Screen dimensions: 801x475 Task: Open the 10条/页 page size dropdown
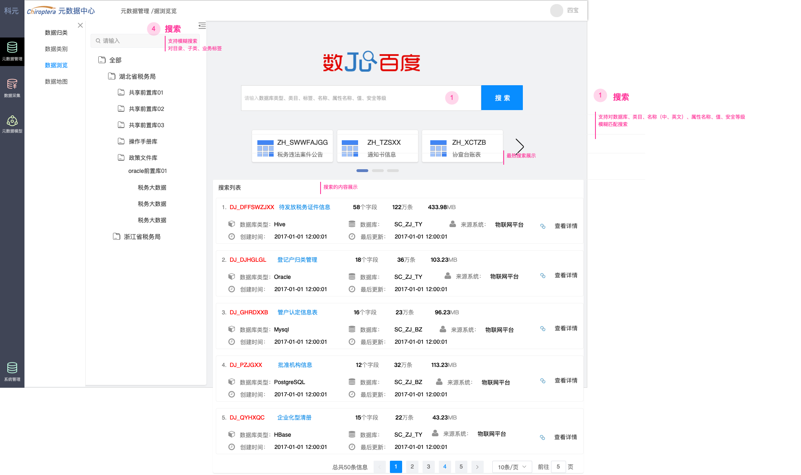pos(512,467)
